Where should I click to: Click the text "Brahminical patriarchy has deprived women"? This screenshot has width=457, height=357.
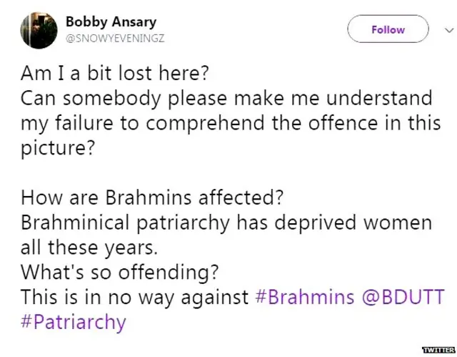226,223
